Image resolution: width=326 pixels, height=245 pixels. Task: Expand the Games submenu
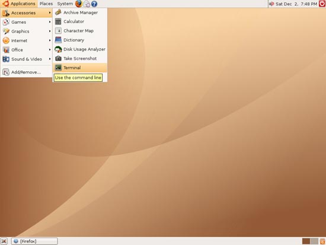pyautogui.click(x=26, y=22)
